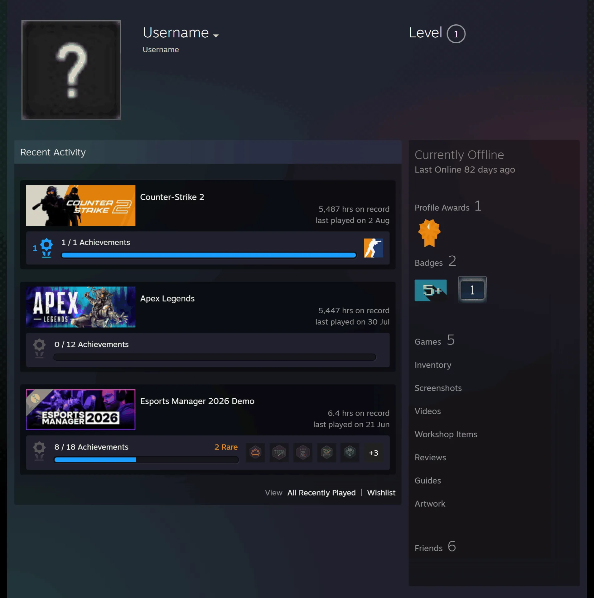
Task: Open the Videos link
Action: 428,411
